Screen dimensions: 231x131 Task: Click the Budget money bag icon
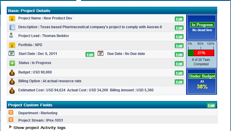tap(12, 73)
